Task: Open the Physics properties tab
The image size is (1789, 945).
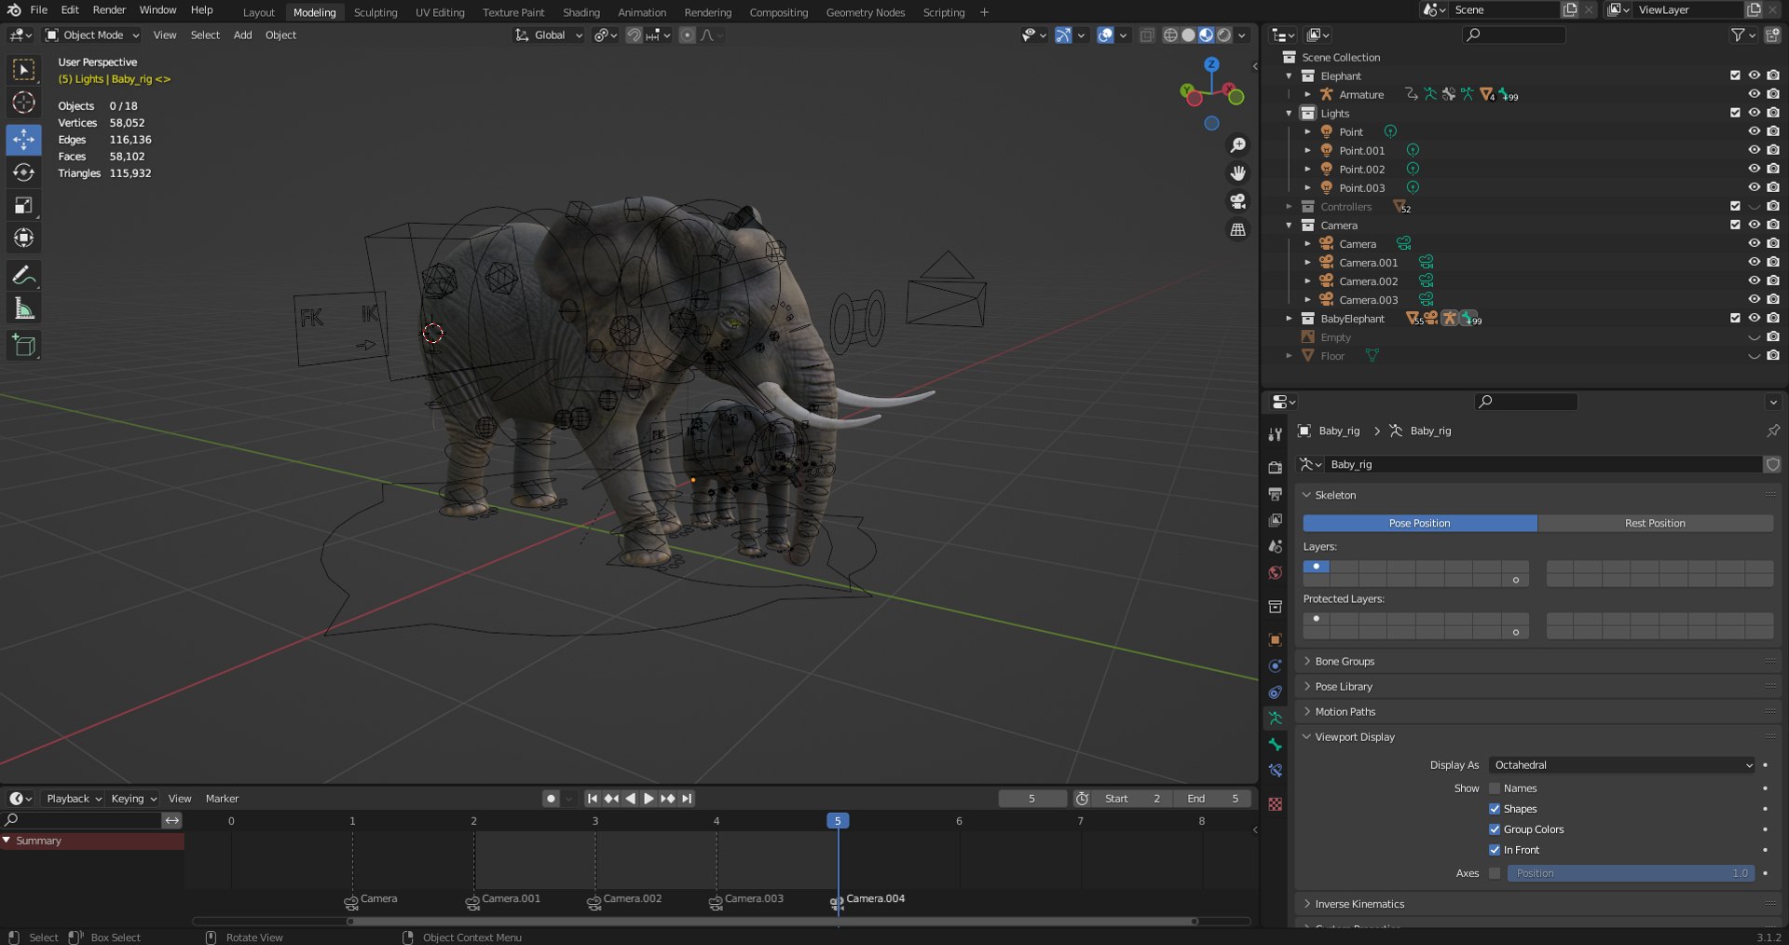Action: tap(1276, 665)
